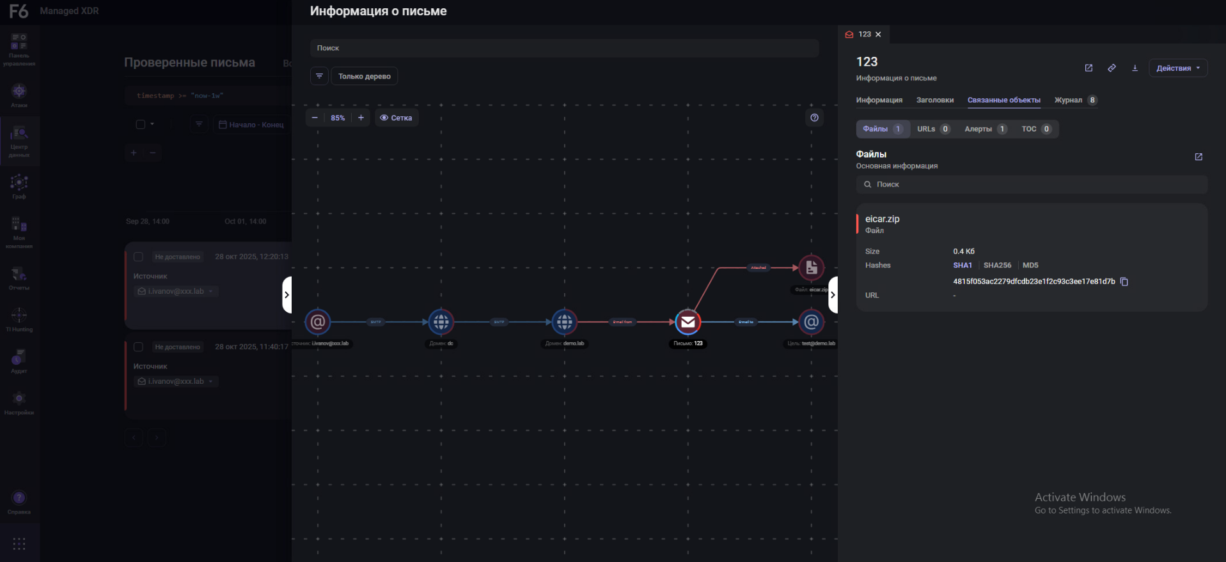Show the SHA256 hash

pyautogui.click(x=997, y=265)
